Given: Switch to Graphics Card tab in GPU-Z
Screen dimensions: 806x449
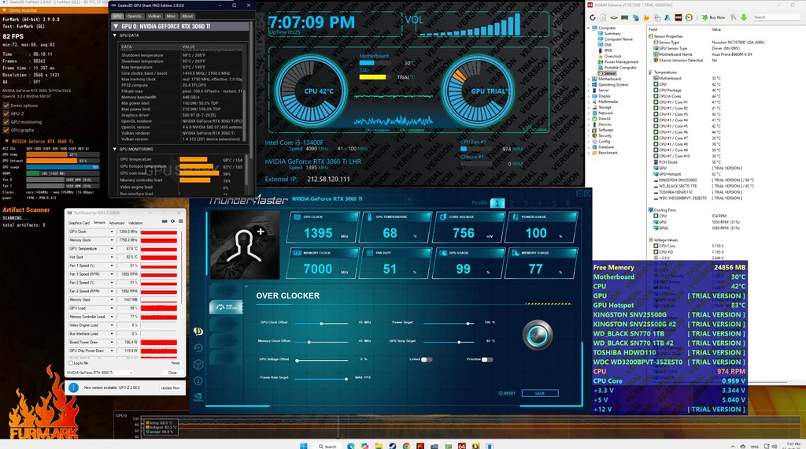Looking at the screenshot, I should point(79,223).
